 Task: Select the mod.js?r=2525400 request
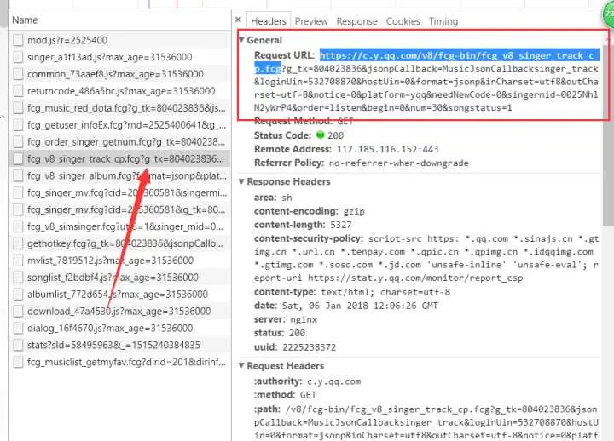[x=119, y=40]
